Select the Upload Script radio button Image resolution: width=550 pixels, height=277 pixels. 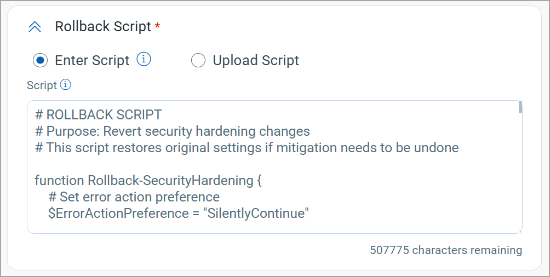[x=198, y=60]
